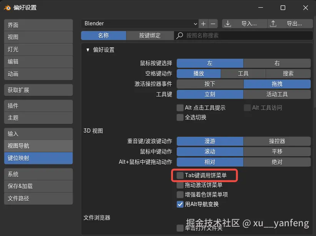This screenshot has width=316, height=236.
Task: Set gizmo activation event to 拖拽
Action: [x=277, y=84]
